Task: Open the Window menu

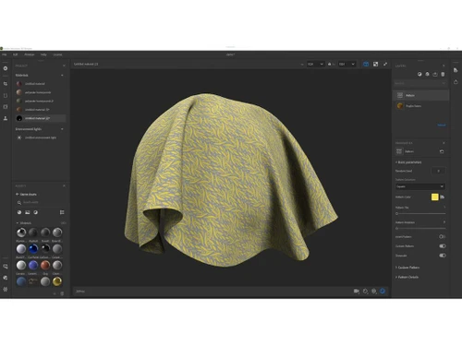Action: pos(30,54)
